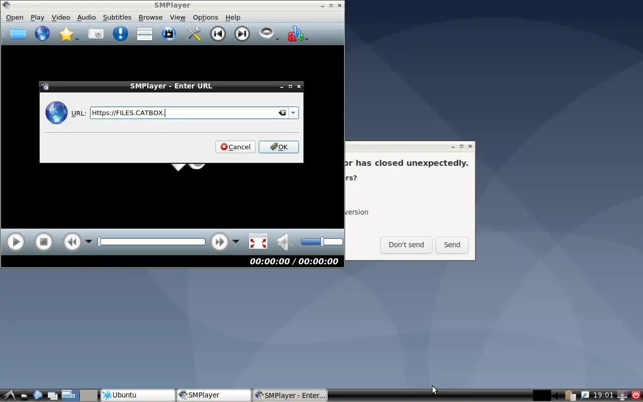Open the Play menu

[x=38, y=17]
